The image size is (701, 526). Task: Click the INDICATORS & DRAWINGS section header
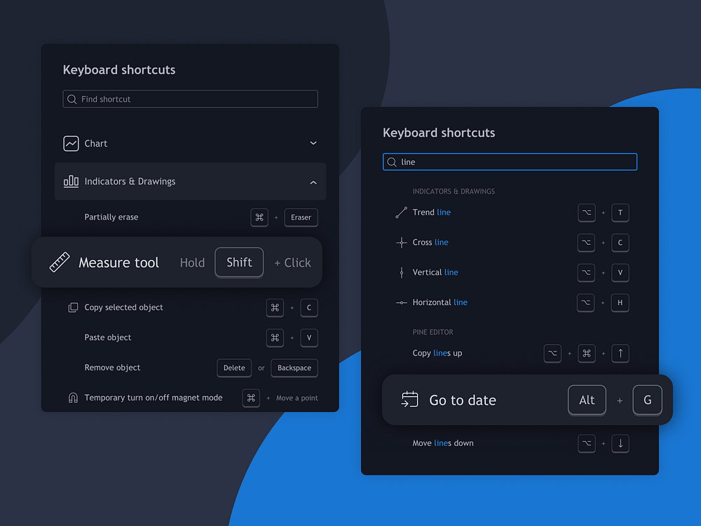tap(453, 191)
